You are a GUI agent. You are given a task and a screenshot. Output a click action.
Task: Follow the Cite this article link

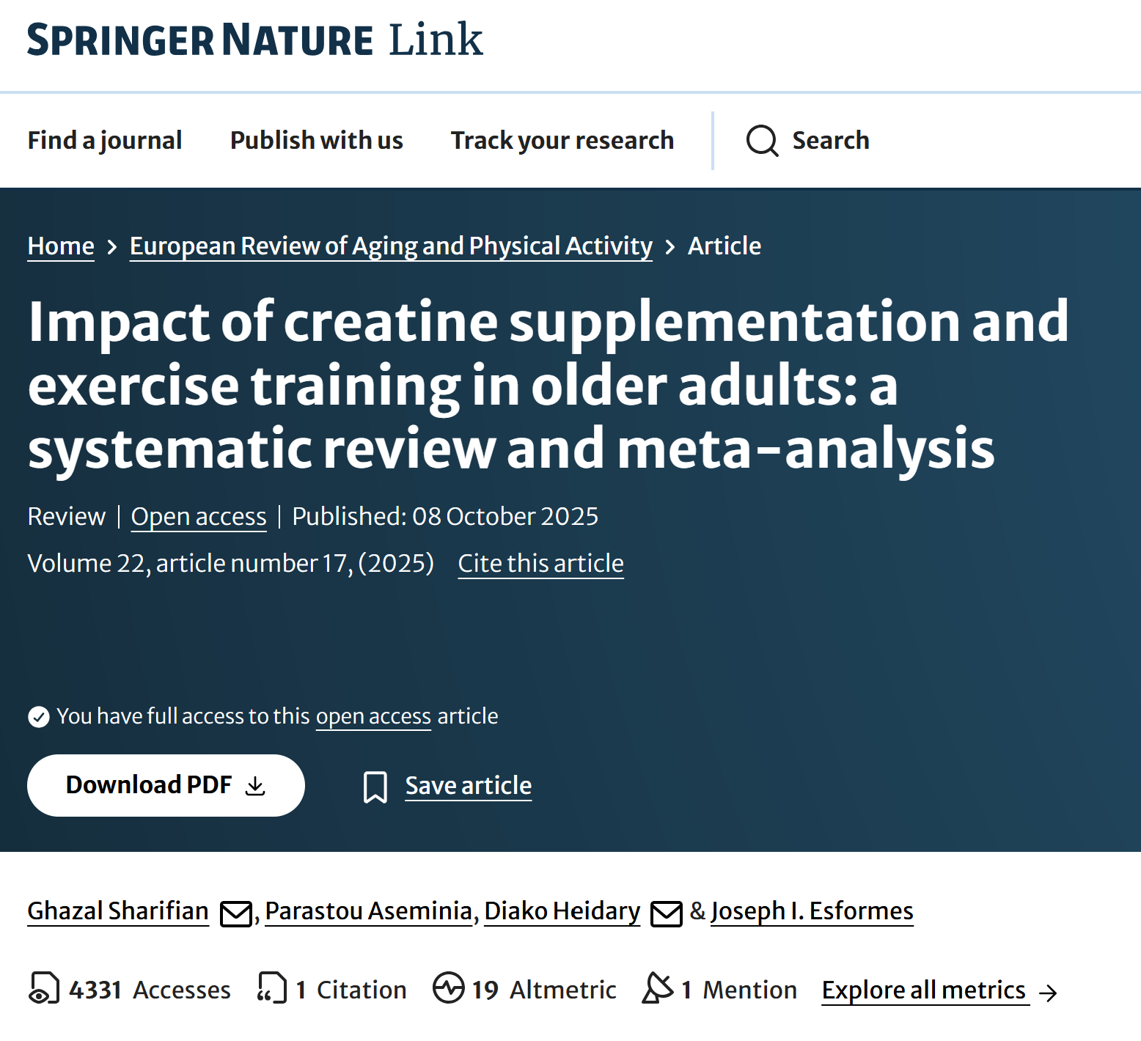540,564
